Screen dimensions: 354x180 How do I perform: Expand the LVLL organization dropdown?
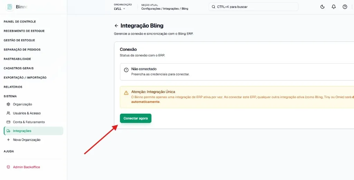[120, 9]
